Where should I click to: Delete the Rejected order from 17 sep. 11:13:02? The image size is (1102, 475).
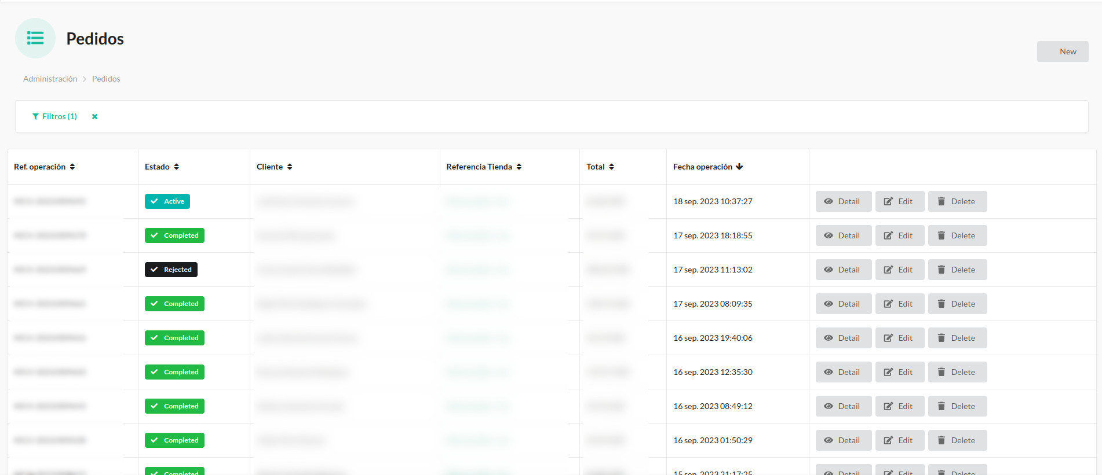[957, 270]
